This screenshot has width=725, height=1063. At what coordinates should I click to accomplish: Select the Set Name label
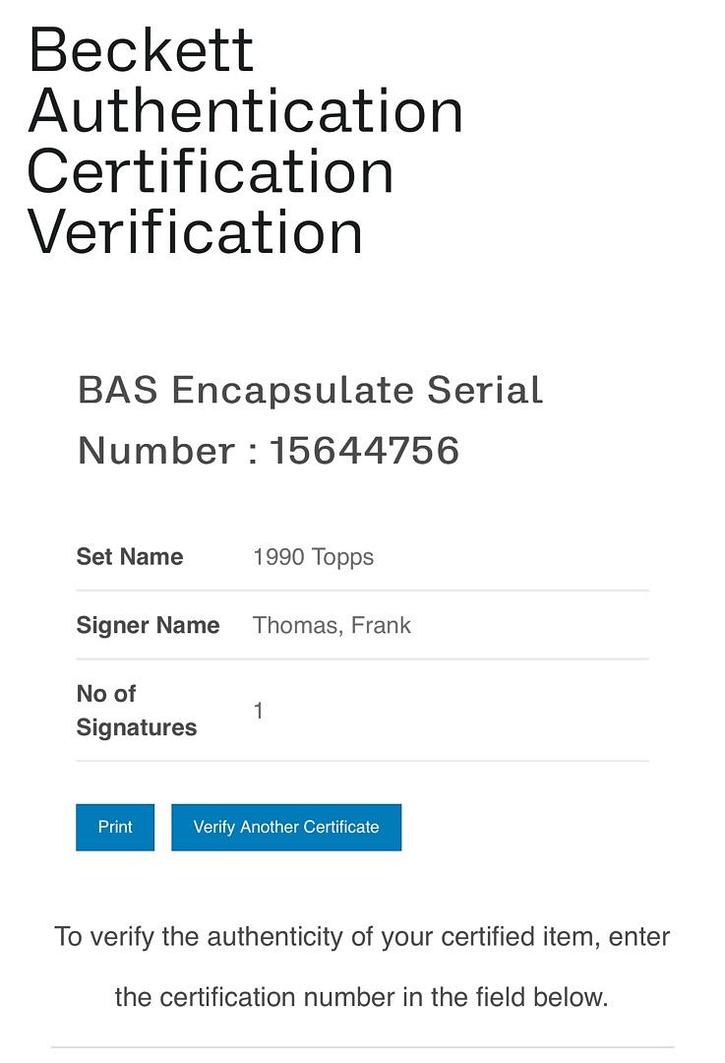pos(130,557)
